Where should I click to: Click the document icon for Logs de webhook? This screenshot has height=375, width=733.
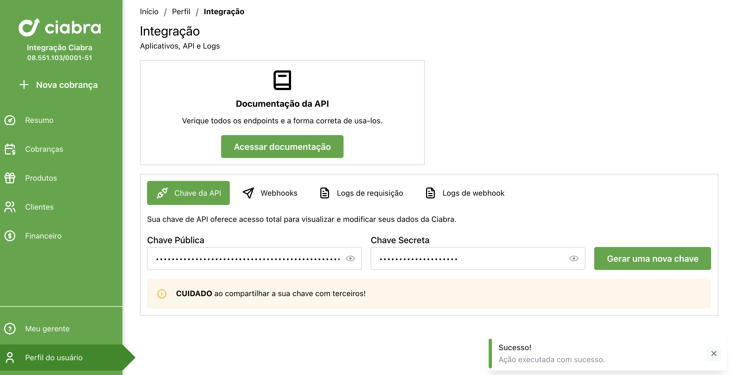point(430,193)
